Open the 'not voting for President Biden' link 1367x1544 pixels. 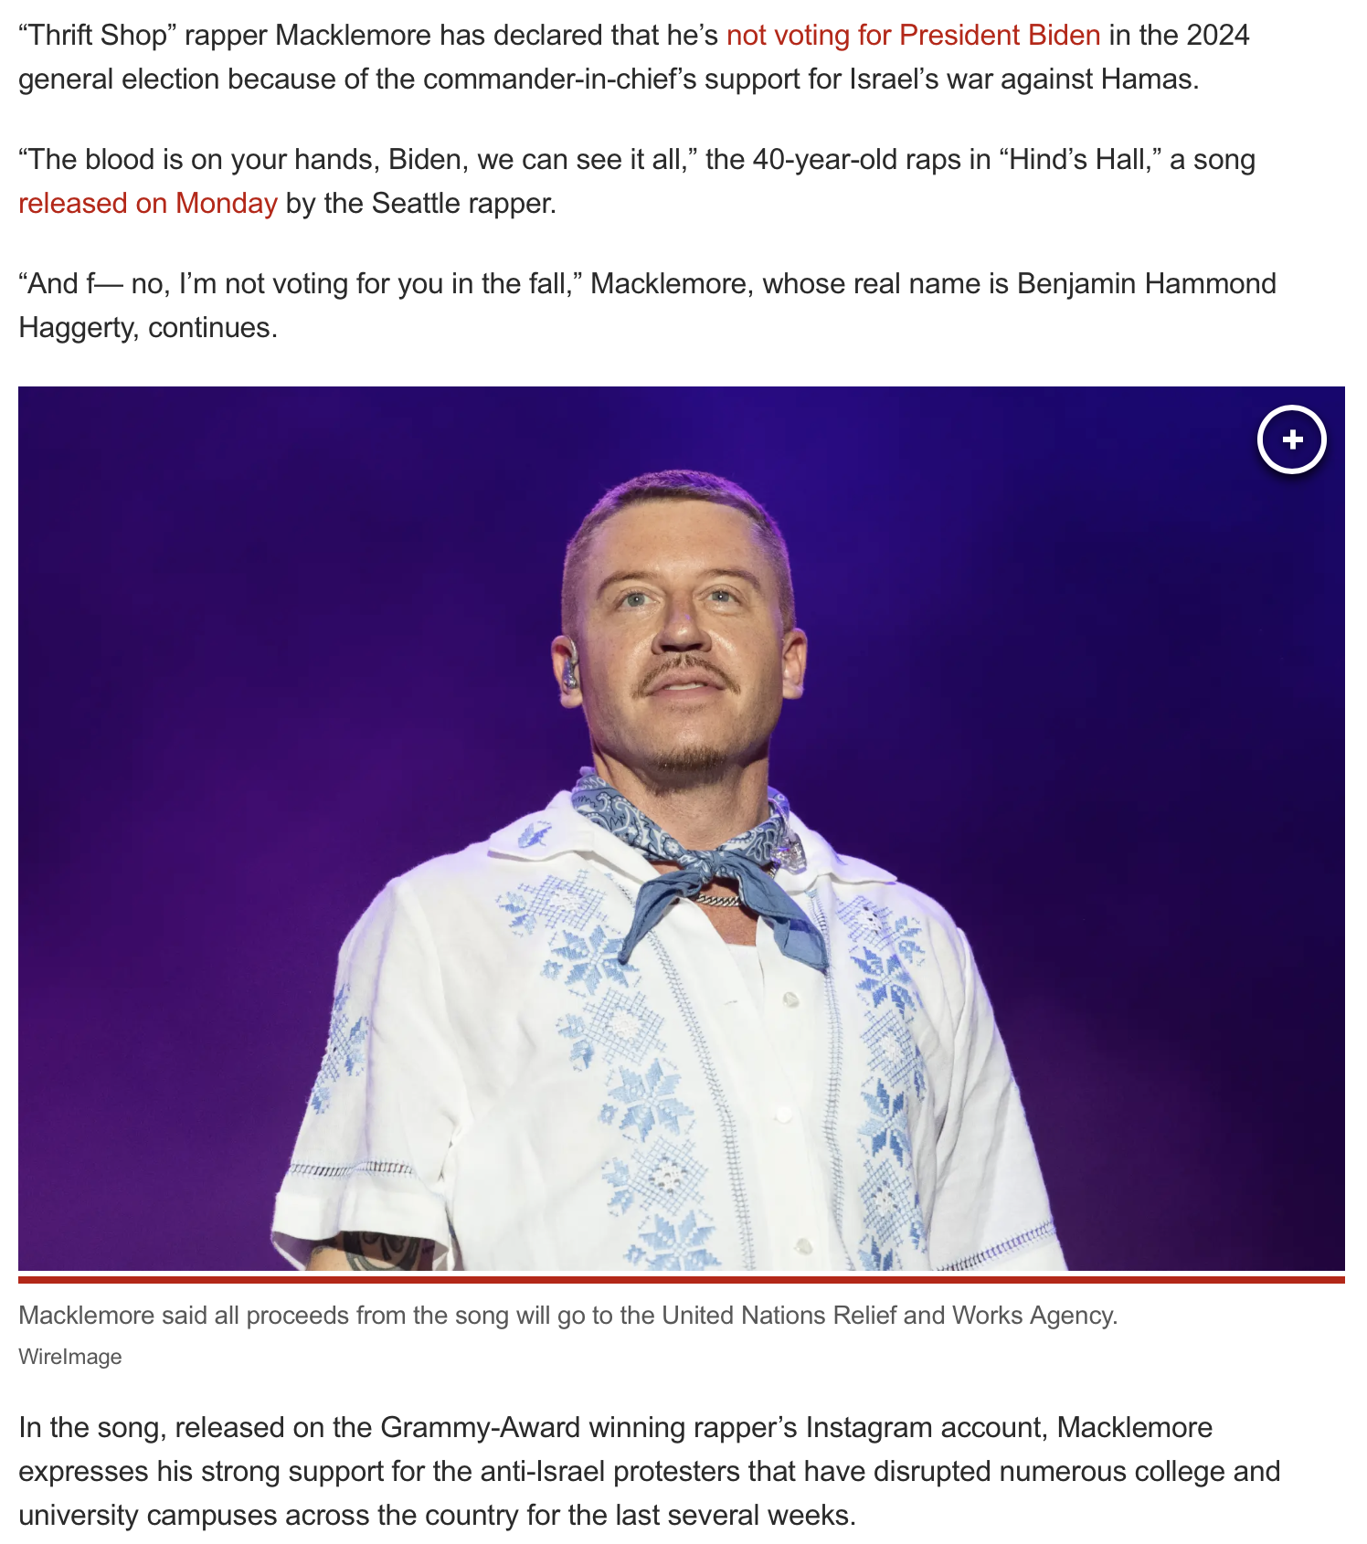pyautogui.click(x=913, y=35)
